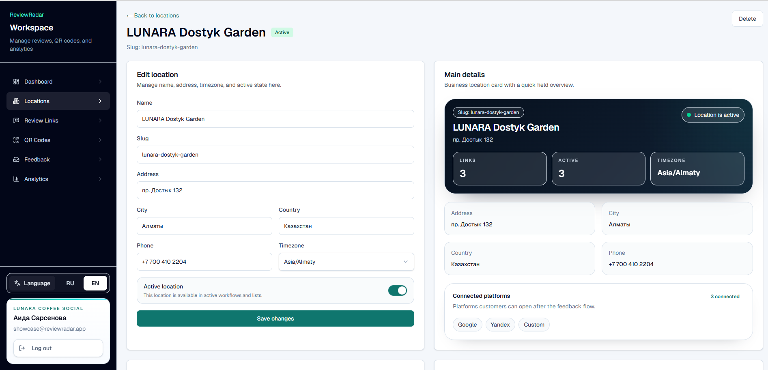Click the Custom platform chip
This screenshot has height=370, width=768.
(x=534, y=325)
